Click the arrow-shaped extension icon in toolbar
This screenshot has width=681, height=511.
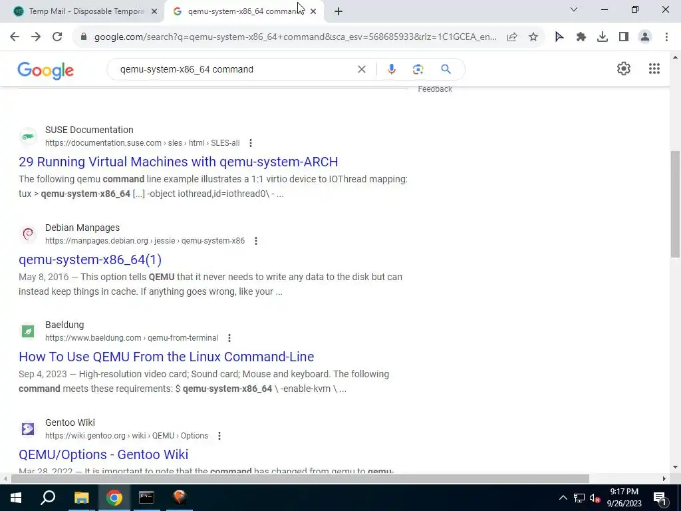[x=559, y=37]
